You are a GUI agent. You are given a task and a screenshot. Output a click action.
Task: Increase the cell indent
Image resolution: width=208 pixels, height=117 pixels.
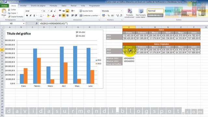76,16
